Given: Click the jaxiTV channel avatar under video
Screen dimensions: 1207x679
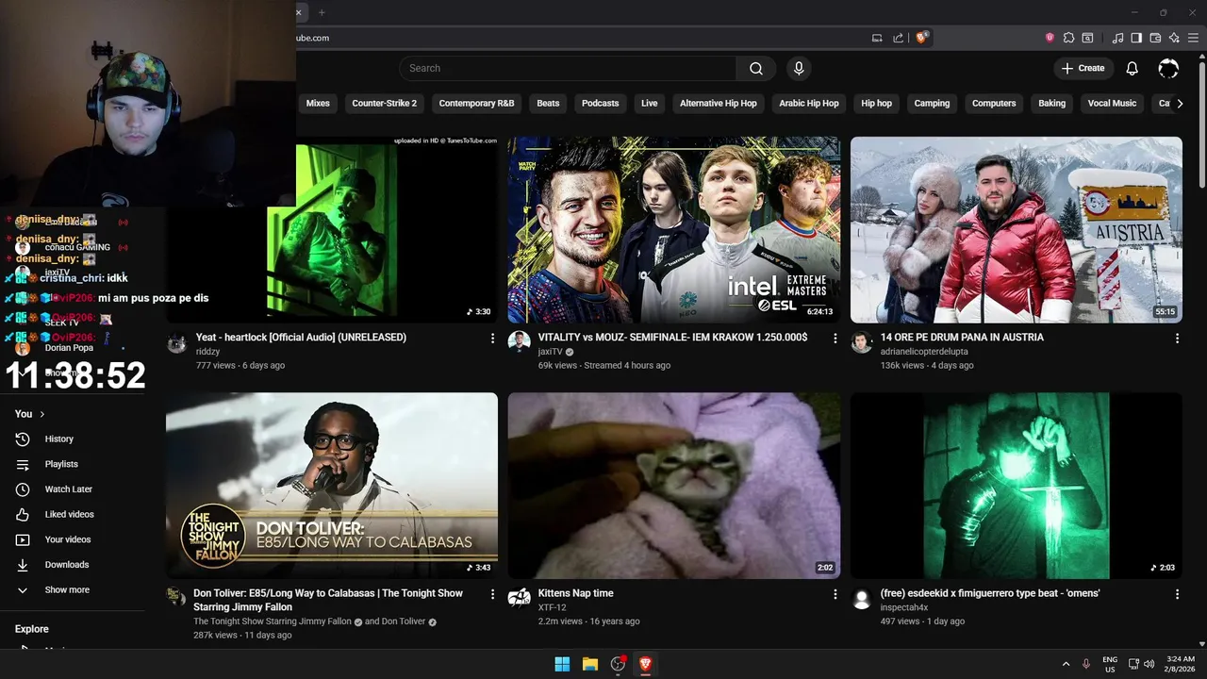Looking at the screenshot, I should coord(519,342).
